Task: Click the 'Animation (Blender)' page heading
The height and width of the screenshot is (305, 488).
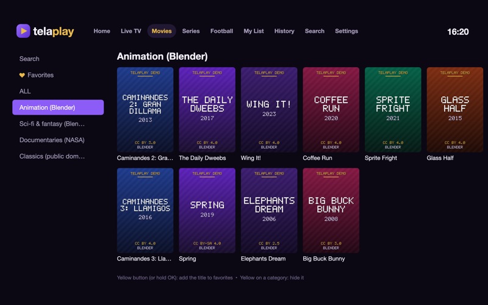Action: (x=162, y=56)
